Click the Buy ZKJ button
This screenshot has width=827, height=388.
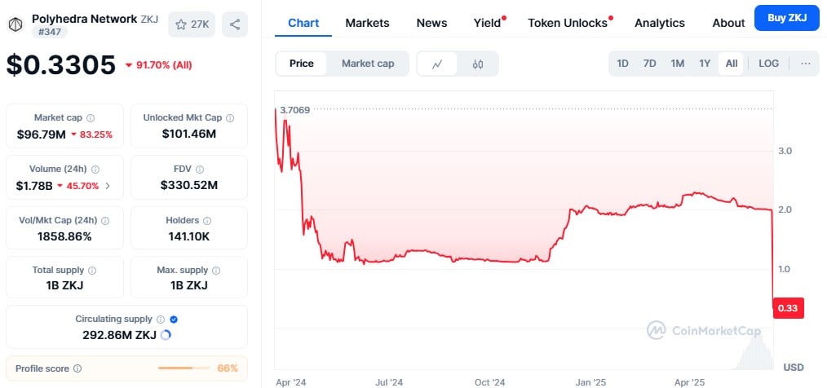coord(787,18)
